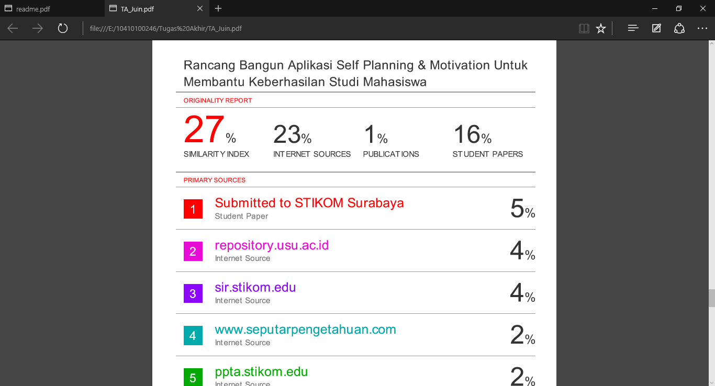Make a Web Note icon
This screenshot has width=715, height=386.
point(656,28)
